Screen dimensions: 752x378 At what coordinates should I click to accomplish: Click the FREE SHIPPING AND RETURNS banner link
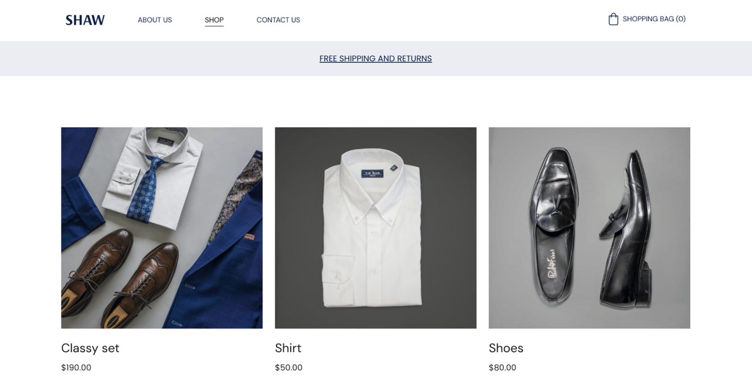pyautogui.click(x=375, y=58)
